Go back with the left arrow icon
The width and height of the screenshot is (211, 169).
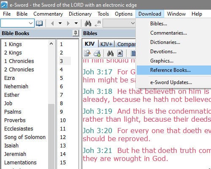click(52, 23)
